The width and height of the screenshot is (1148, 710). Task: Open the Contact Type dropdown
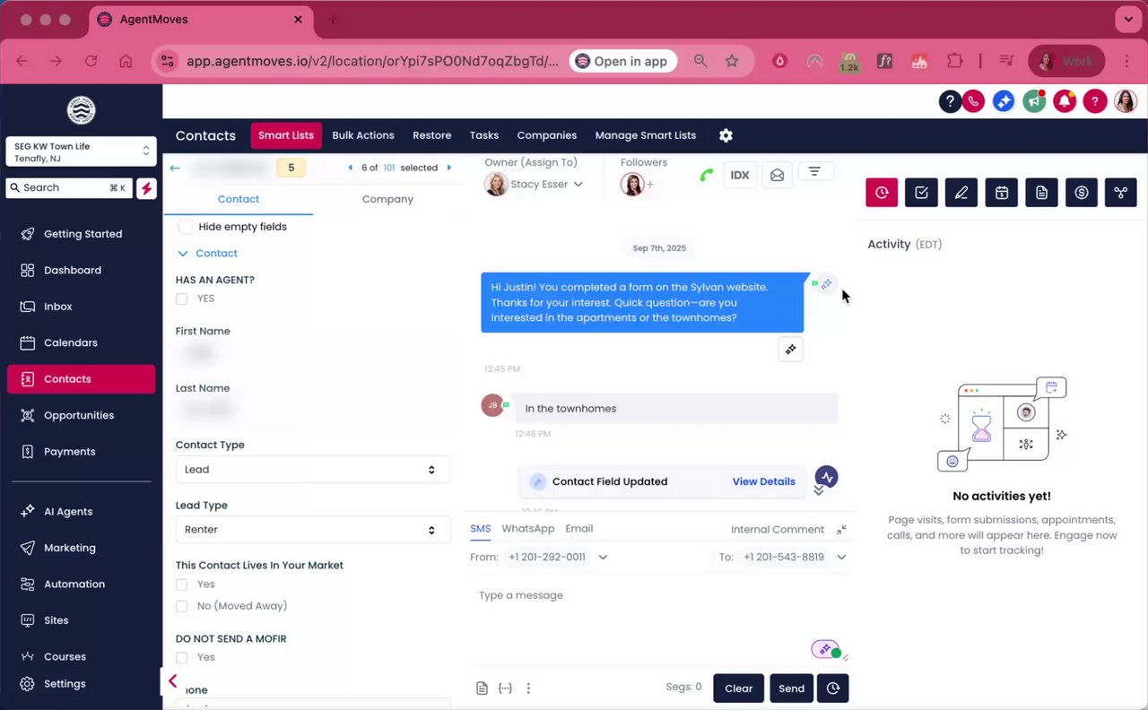(313, 470)
